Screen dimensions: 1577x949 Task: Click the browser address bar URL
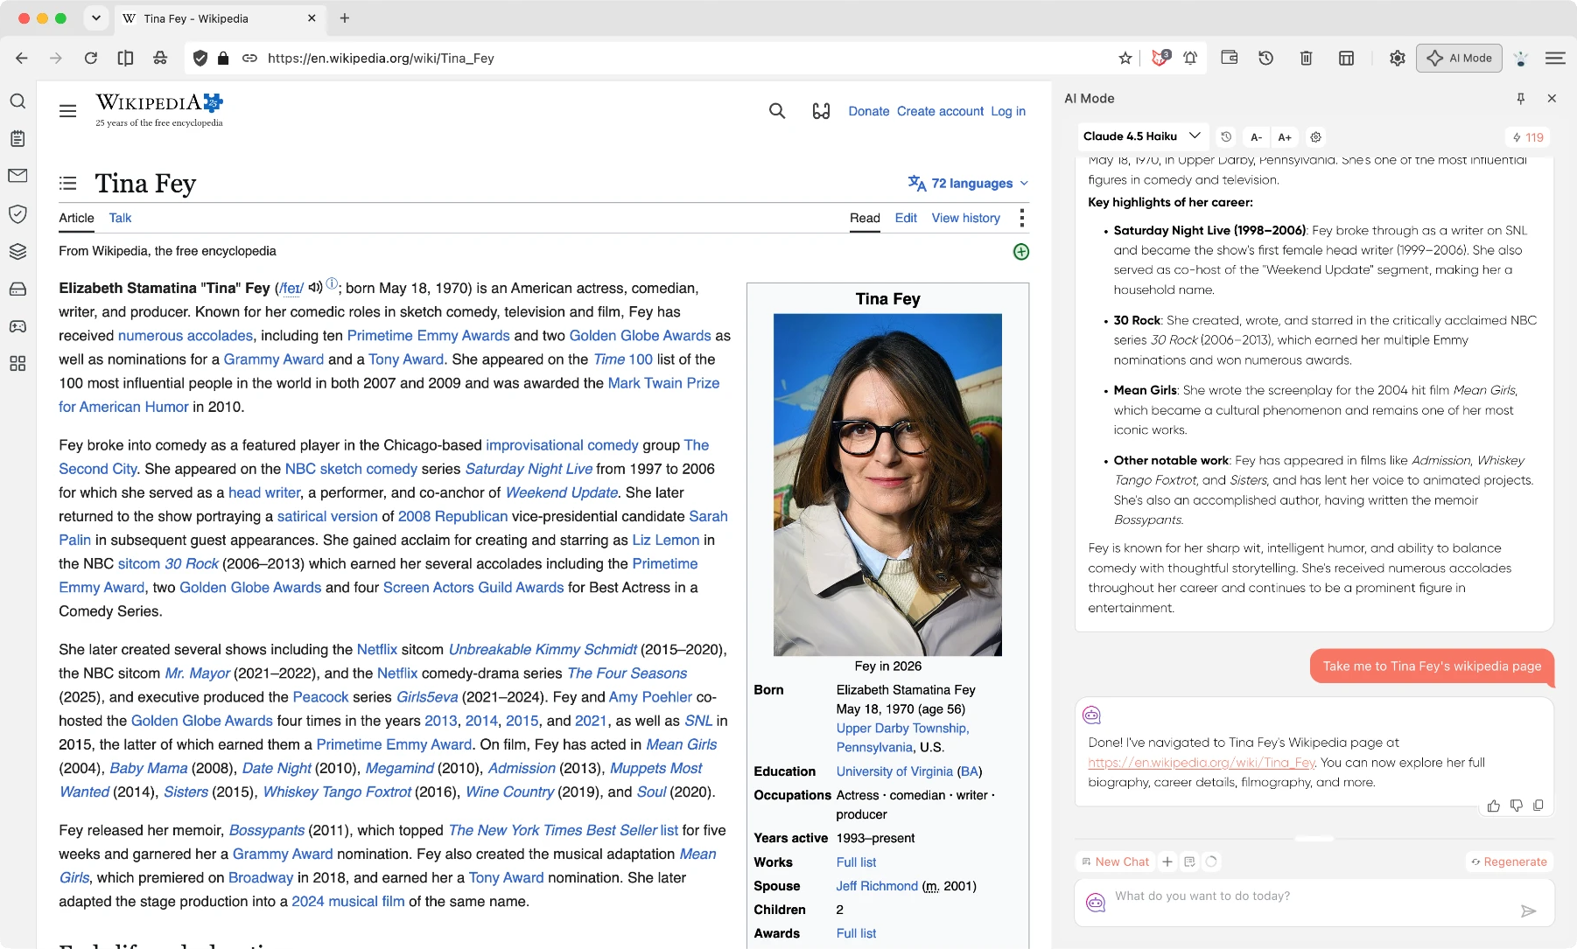tap(381, 58)
